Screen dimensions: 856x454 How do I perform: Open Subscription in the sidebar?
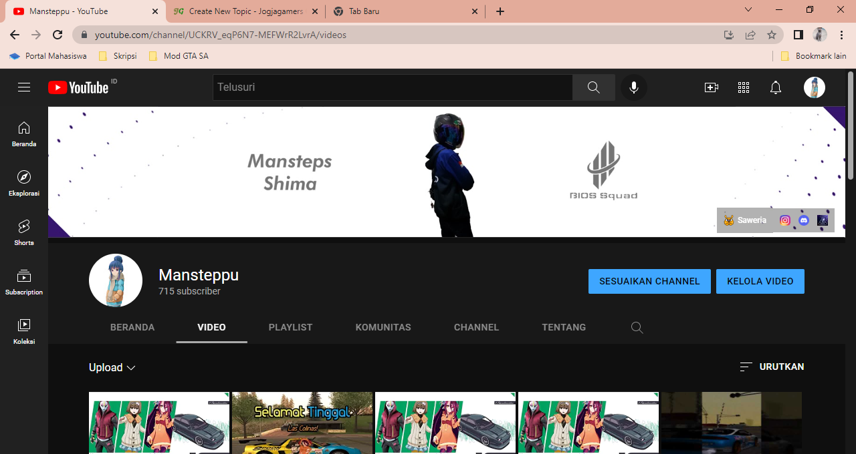pyautogui.click(x=24, y=282)
